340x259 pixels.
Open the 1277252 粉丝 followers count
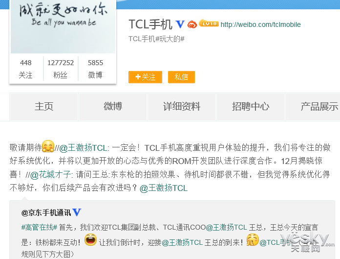pyautogui.click(x=61, y=69)
